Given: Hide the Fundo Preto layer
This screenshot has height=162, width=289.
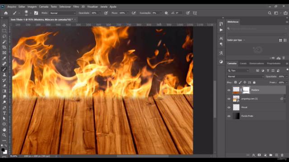Looking at the screenshot, I should 229,116.
